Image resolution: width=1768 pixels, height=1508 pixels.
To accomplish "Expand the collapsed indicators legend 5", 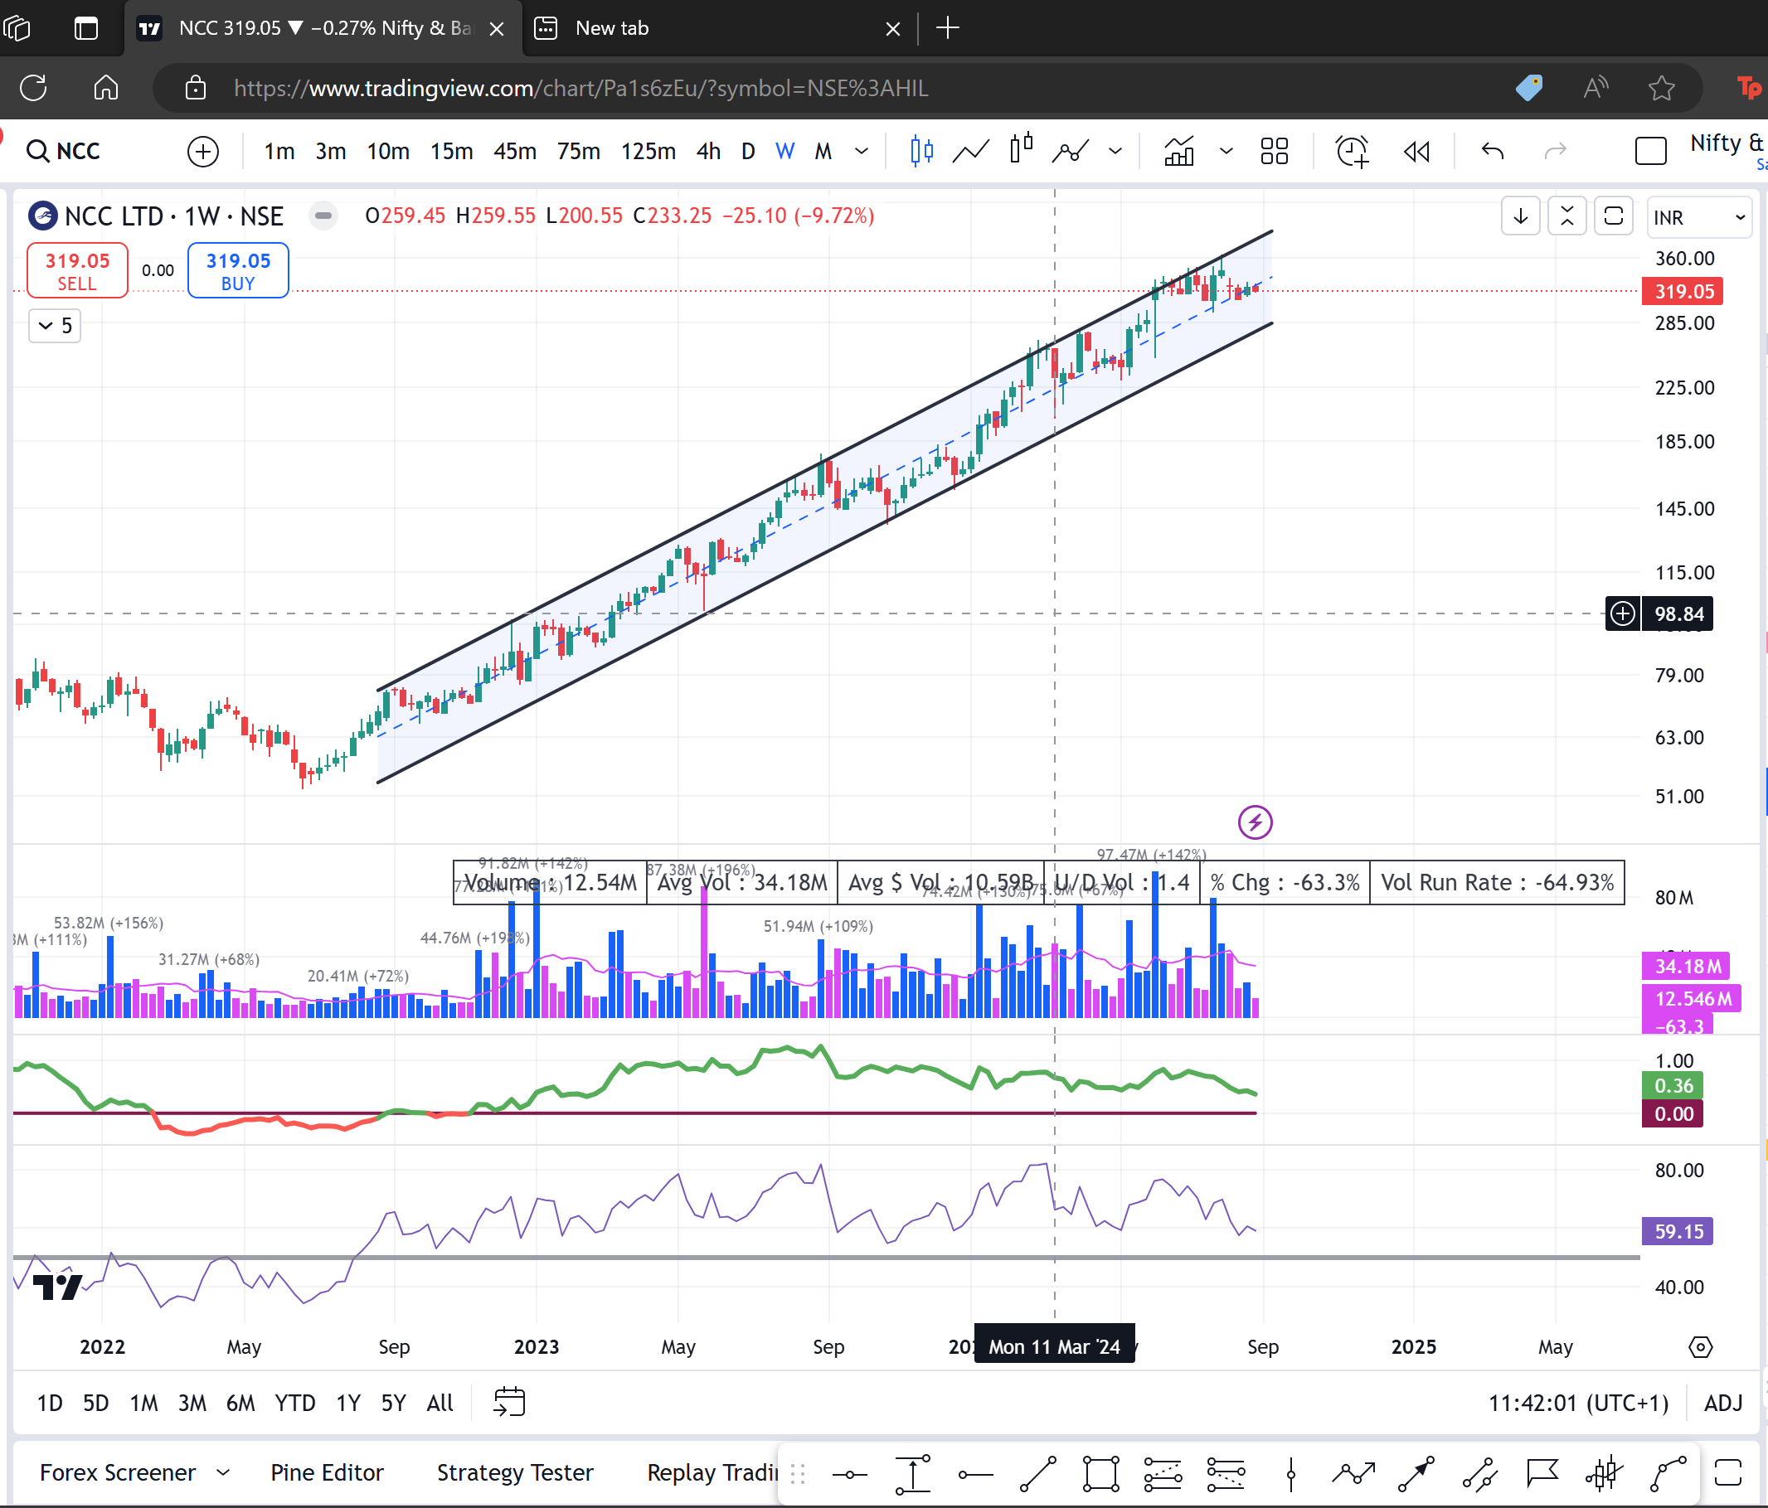I will 56,326.
